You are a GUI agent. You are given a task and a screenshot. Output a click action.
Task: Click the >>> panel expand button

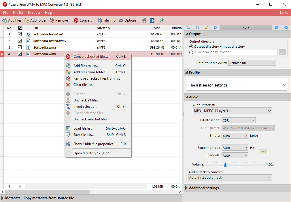pyautogui.click(x=246, y=28)
